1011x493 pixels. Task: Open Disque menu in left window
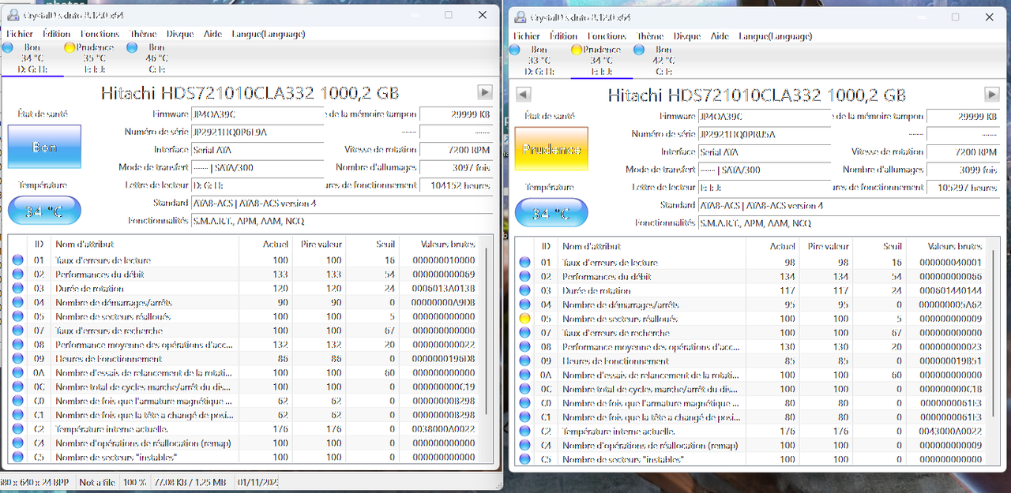coord(180,34)
